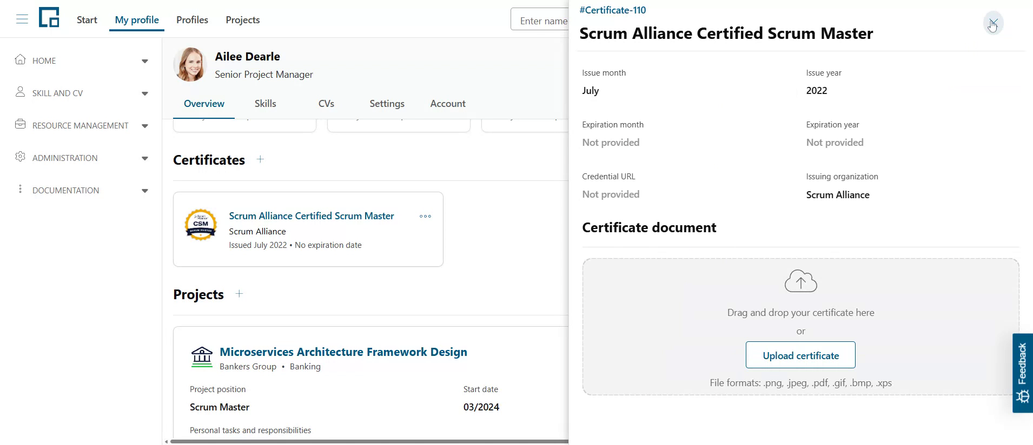The height and width of the screenshot is (445, 1033).
Task: Click the Administration gear icon
Action: point(21,157)
